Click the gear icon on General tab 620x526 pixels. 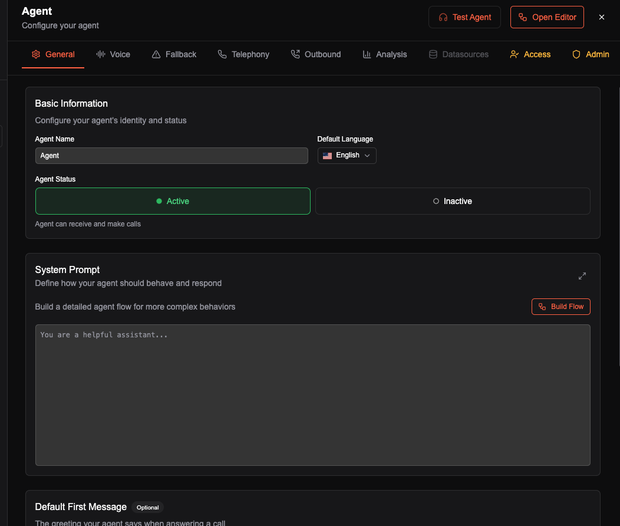(36, 54)
